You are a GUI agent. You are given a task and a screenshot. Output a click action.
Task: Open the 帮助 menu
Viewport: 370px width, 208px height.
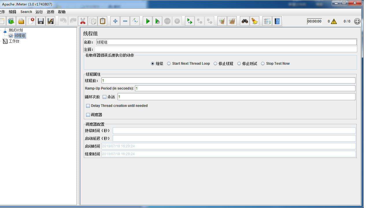click(62, 12)
